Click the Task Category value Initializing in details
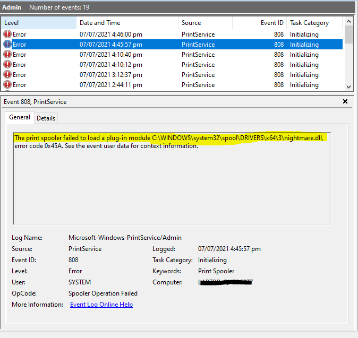 point(212,260)
